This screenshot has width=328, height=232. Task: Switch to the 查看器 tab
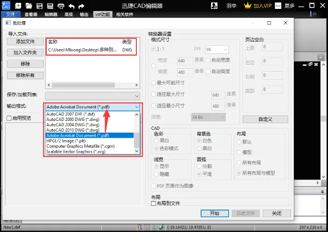(x=31, y=15)
